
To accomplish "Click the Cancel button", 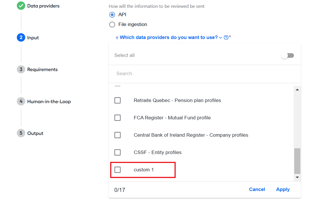I will click(x=257, y=189).
